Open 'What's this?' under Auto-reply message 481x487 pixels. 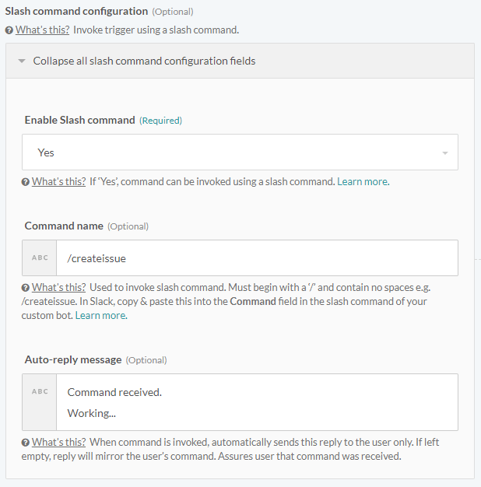59,443
